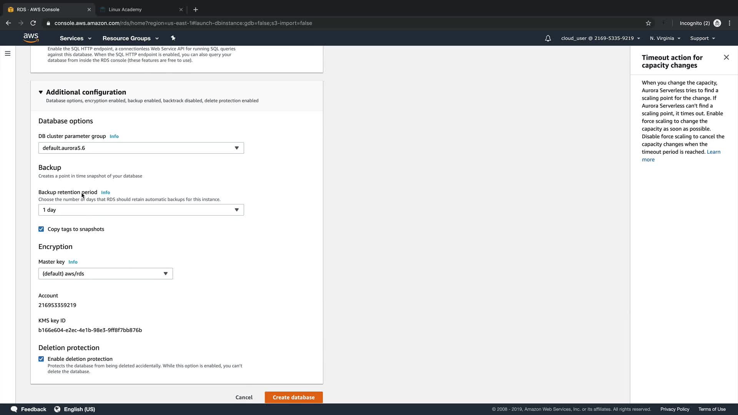Open DB cluster parameter group dropdown
Viewport: 738px width, 415px height.
coord(141,148)
